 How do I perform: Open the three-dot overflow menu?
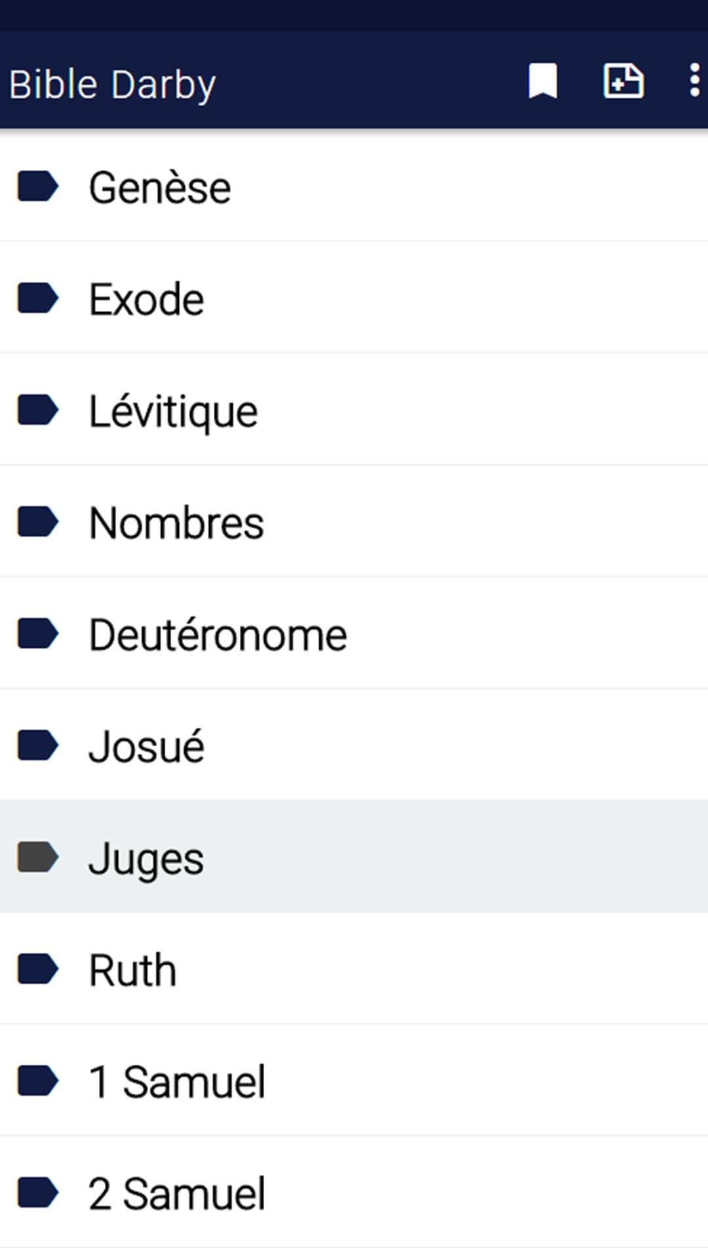click(694, 81)
